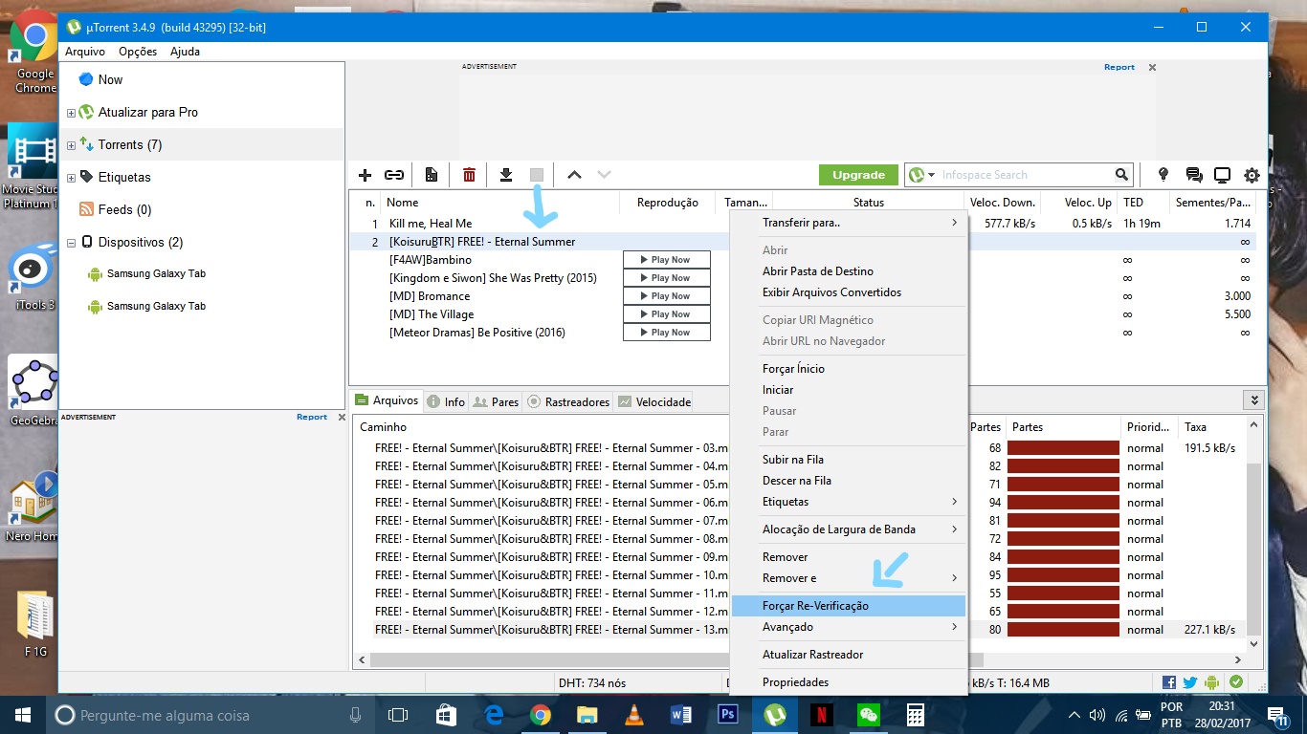Open the Etiquetas submenu in the context menu
This screenshot has width=1307, height=734.
(848, 502)
